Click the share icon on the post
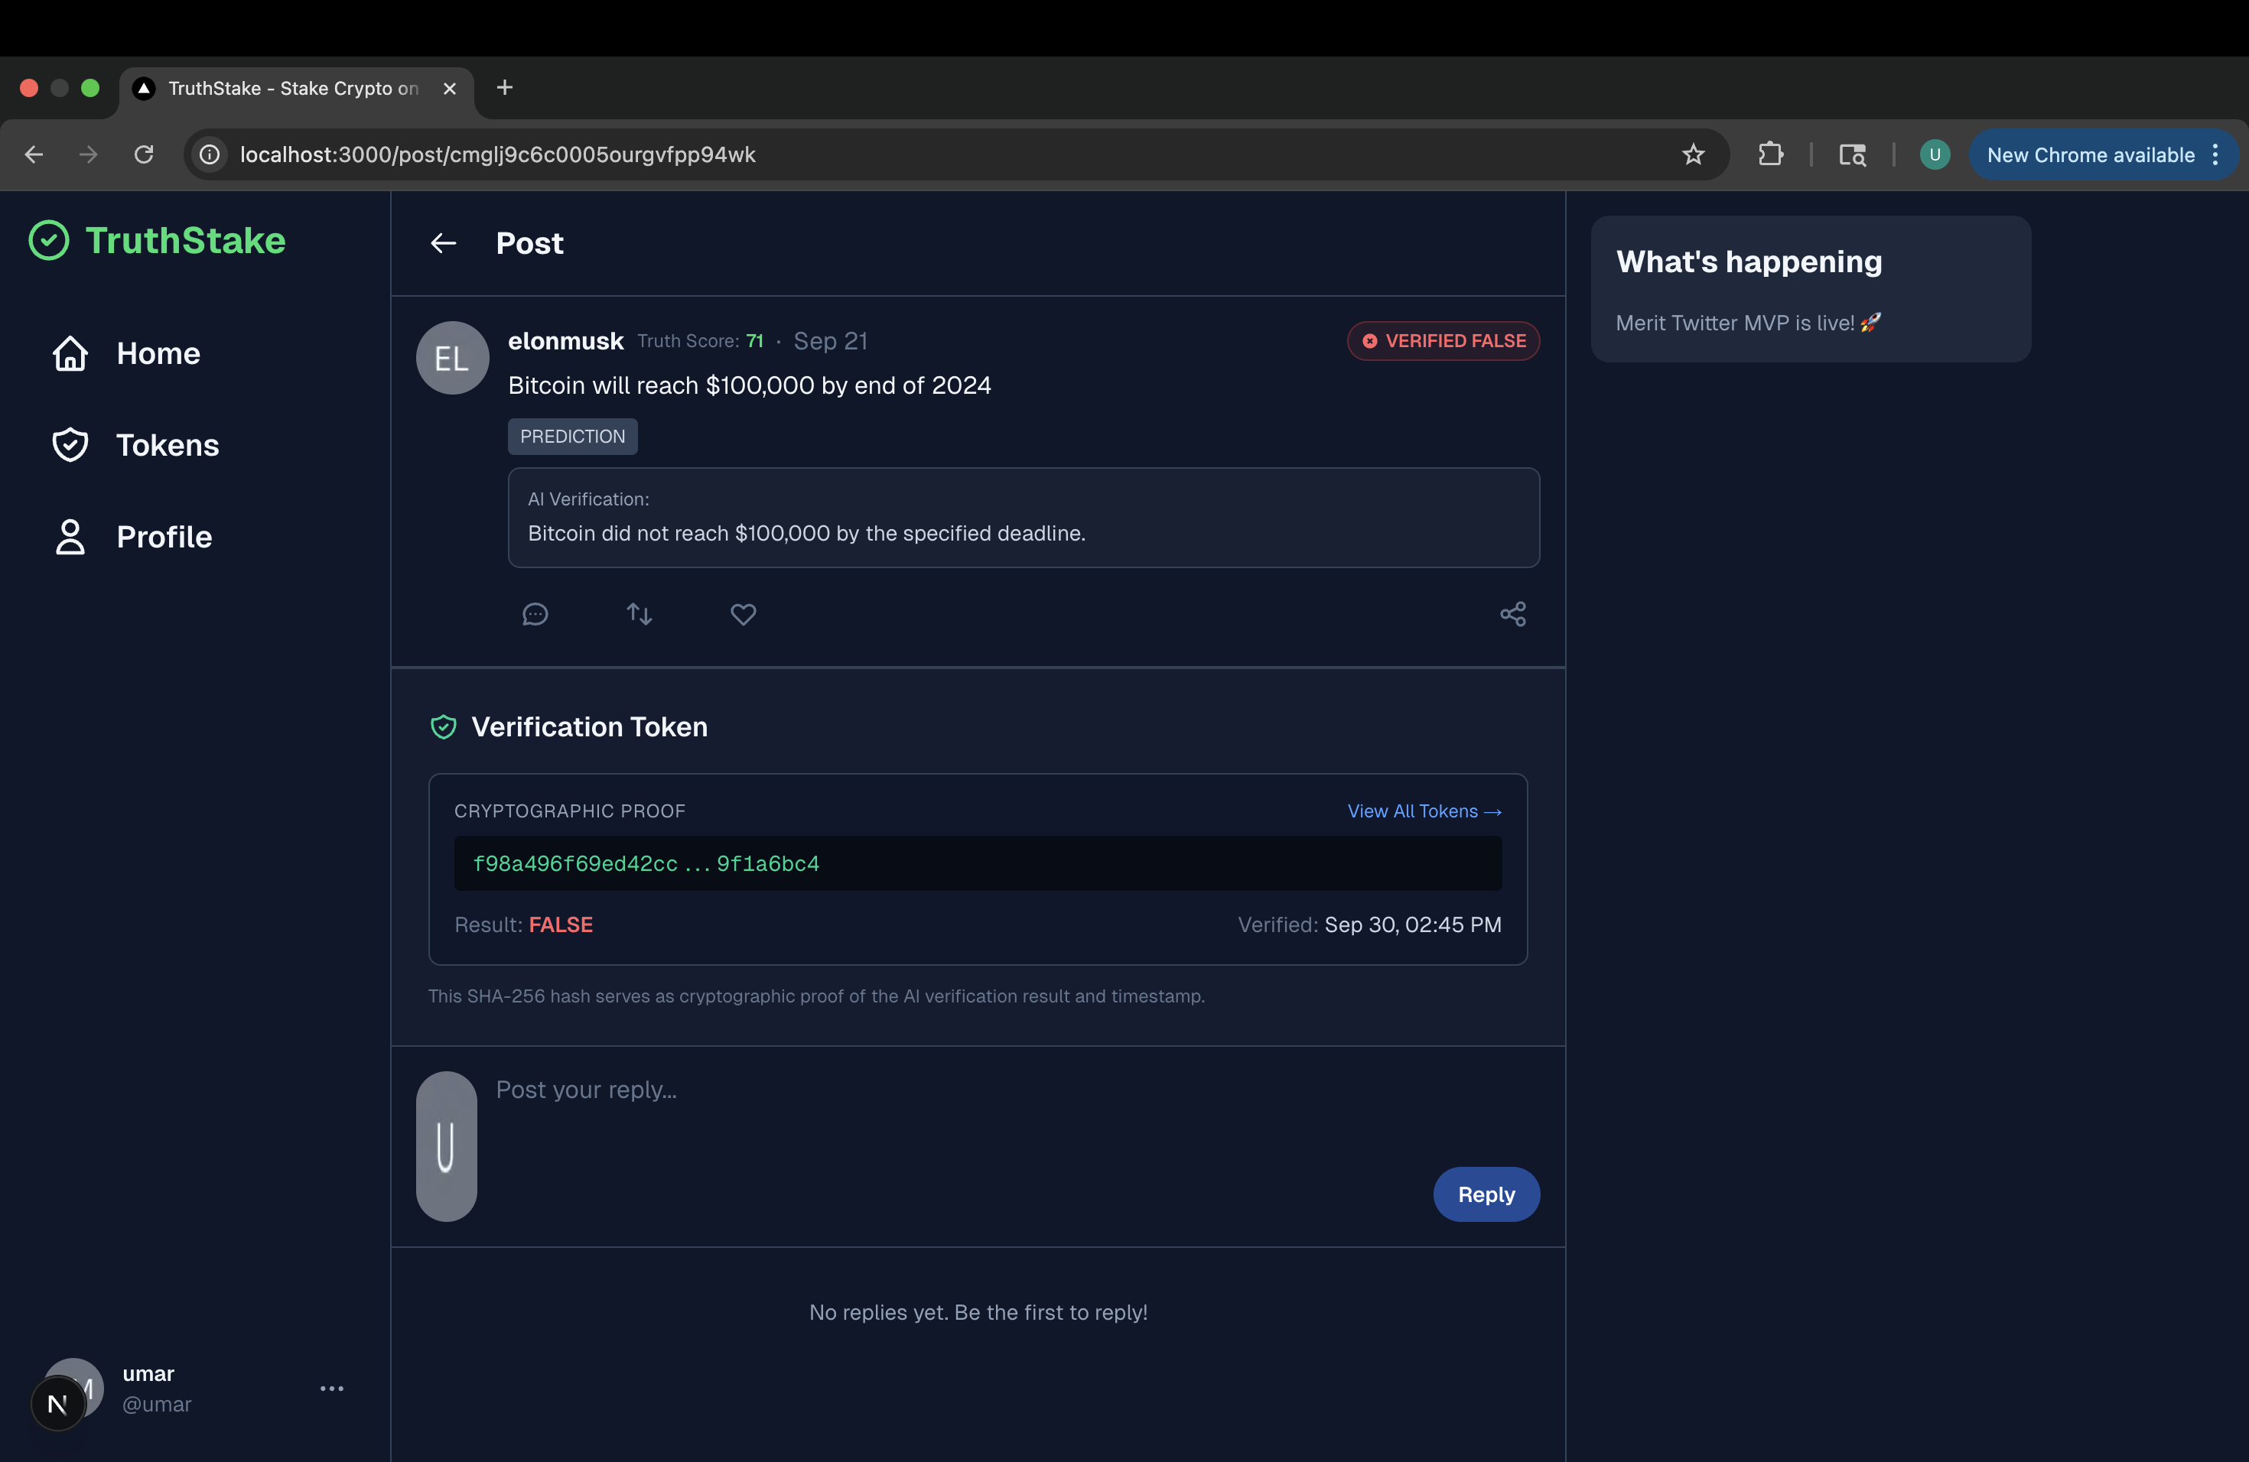This screenshot has width=2249, height=1462. coord(1512,615)
